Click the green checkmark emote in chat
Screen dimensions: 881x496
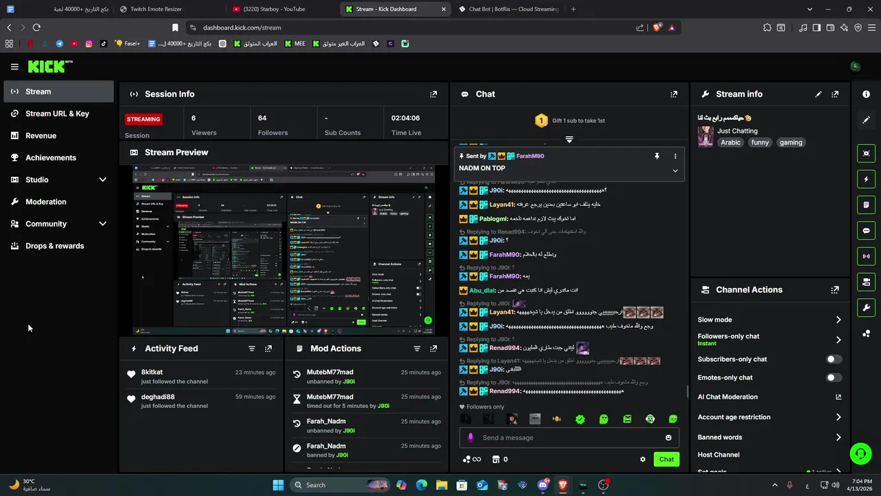tap(580, 419)
